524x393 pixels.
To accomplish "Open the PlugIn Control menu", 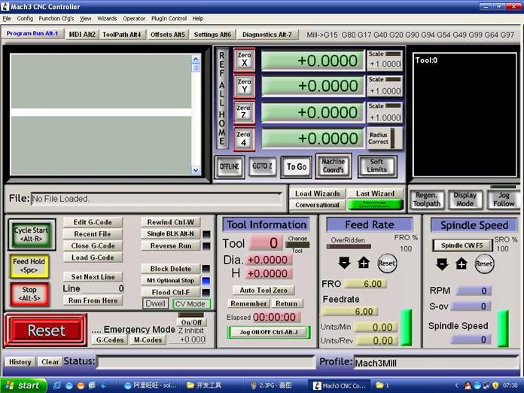I will click(169, 18).
